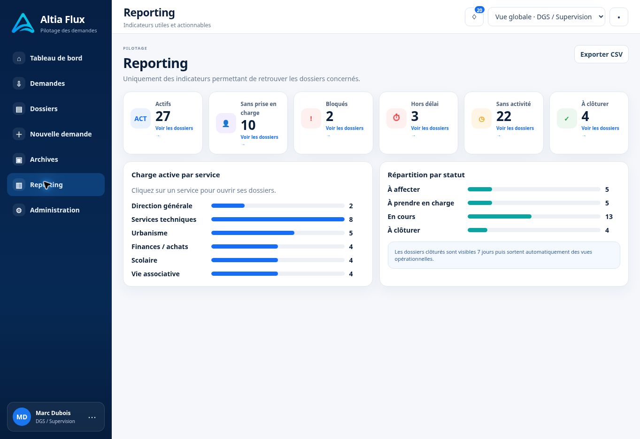Click the À affecter status label

[x=404, y=189]
